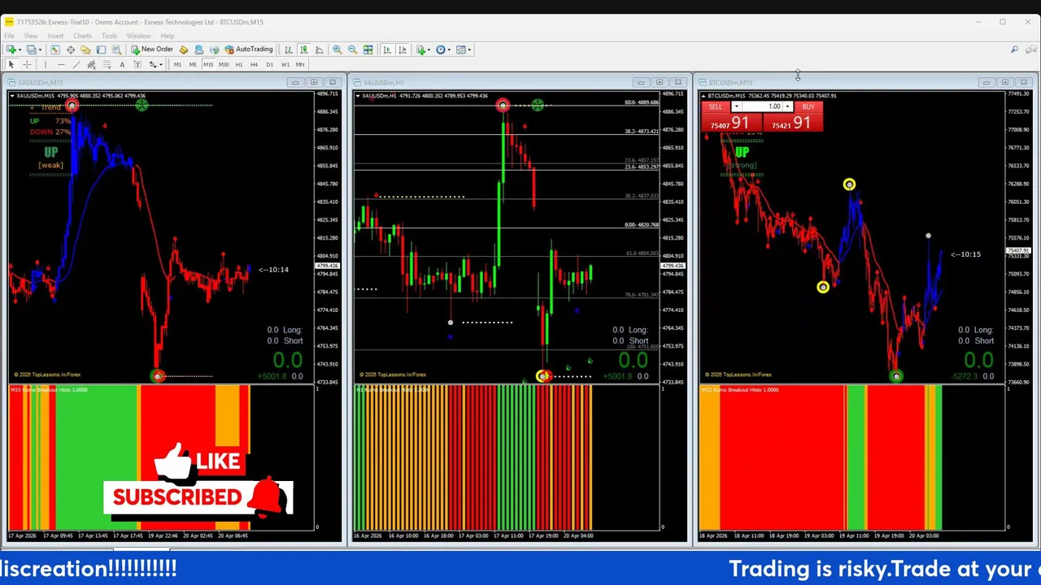This screenshot has height=585, width=1041.
Task: Expand the Periods dropdown arrow
Action: [x=449, y=50]
